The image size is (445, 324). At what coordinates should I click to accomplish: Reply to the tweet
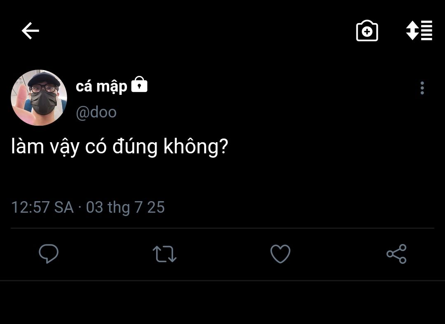pos(49,254)
